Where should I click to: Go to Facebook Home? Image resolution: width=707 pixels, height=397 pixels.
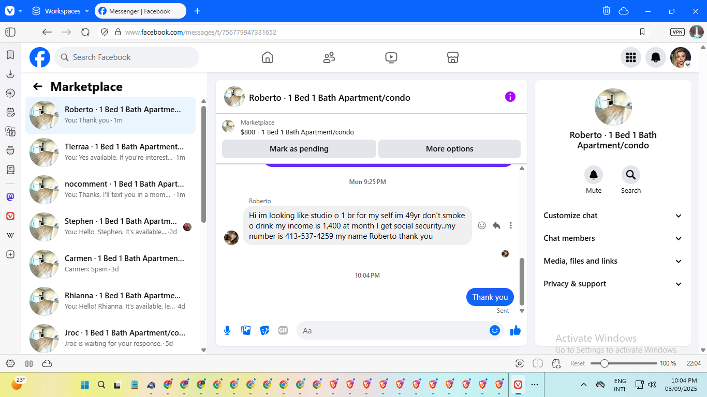pyautogui.click(x=268, y=57)
